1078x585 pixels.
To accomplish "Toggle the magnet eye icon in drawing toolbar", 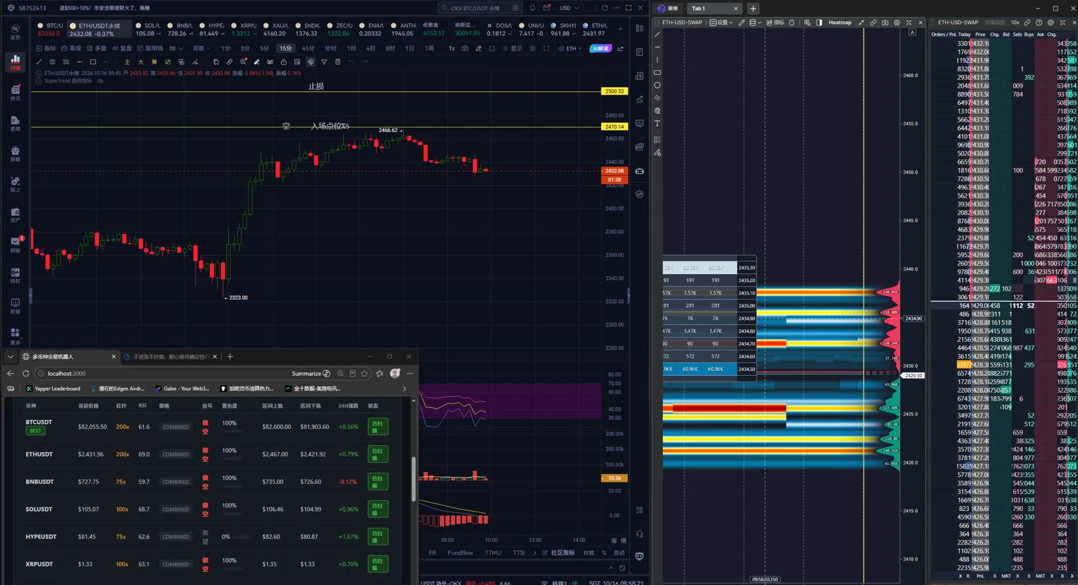I will [310, 62].
